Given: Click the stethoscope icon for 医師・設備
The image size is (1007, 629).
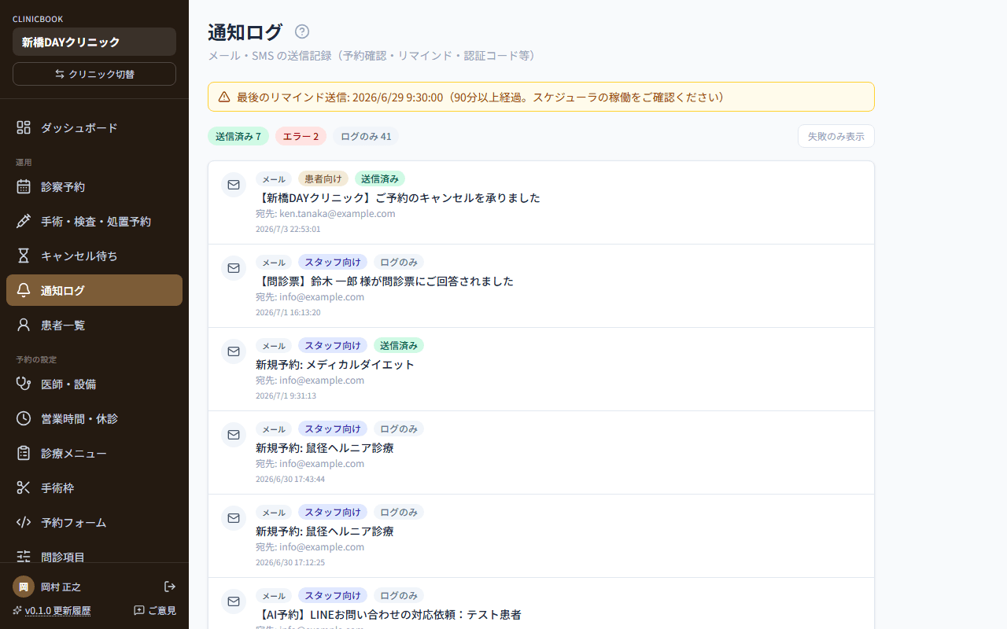Looking at the screenshot, I should 24,384.
